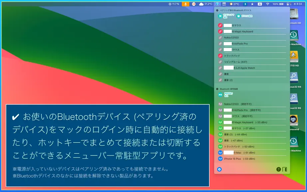Screen dimensions: 307x192
Task: Click the iPhone 15 Plus signal icon
Action: pyautogui.click(x=220, y=159)
